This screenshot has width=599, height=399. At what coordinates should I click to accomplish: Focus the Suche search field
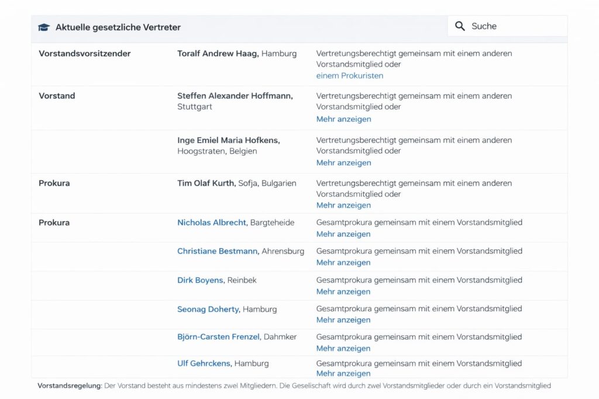[515, 26]
